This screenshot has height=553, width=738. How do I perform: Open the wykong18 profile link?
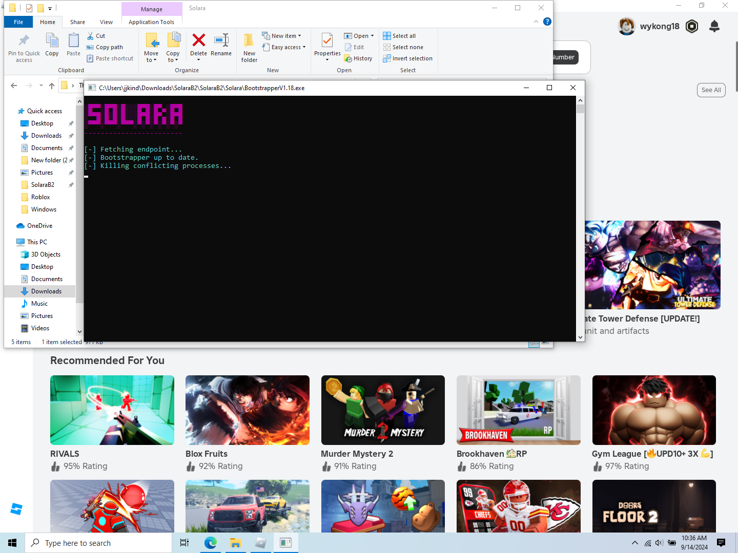click(x=660, y=26)
